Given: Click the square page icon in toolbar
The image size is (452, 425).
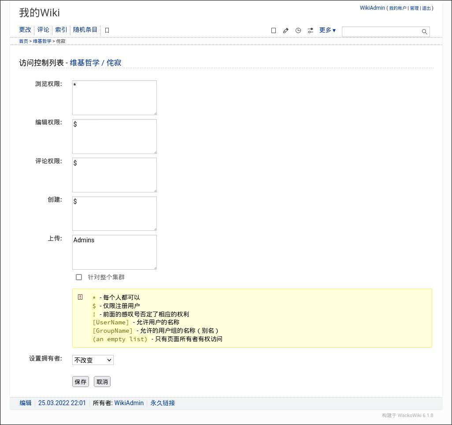Looking at the screenshot, I should (273, 30).
